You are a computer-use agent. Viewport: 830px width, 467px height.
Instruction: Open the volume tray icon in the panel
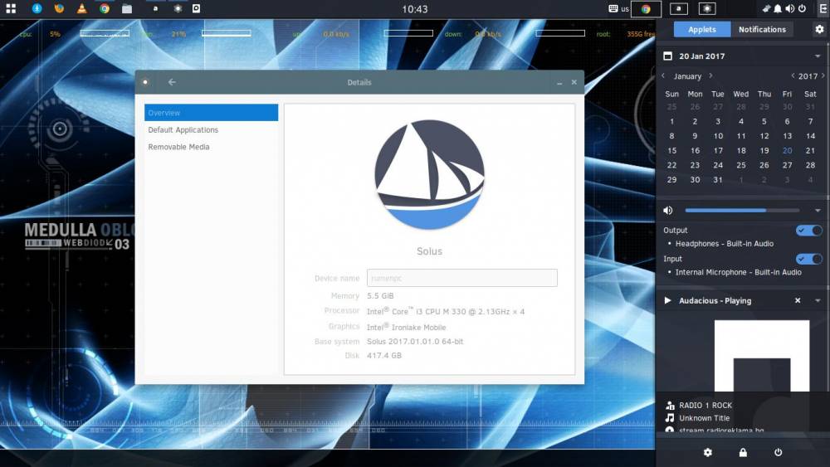[x=790, y=8]
